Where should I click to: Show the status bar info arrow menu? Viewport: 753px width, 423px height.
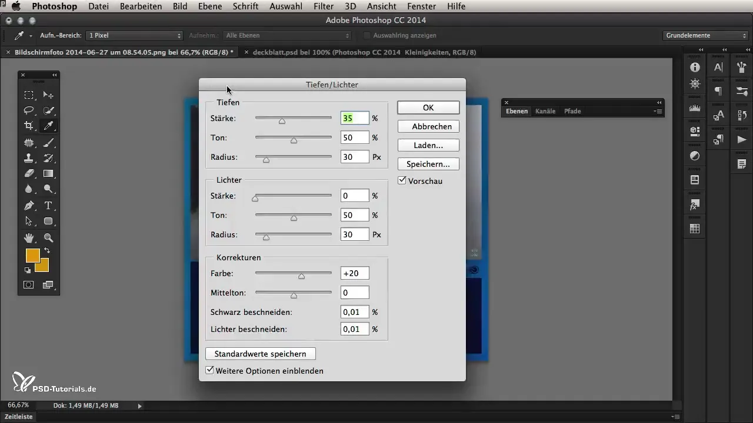tap(139, 405)
